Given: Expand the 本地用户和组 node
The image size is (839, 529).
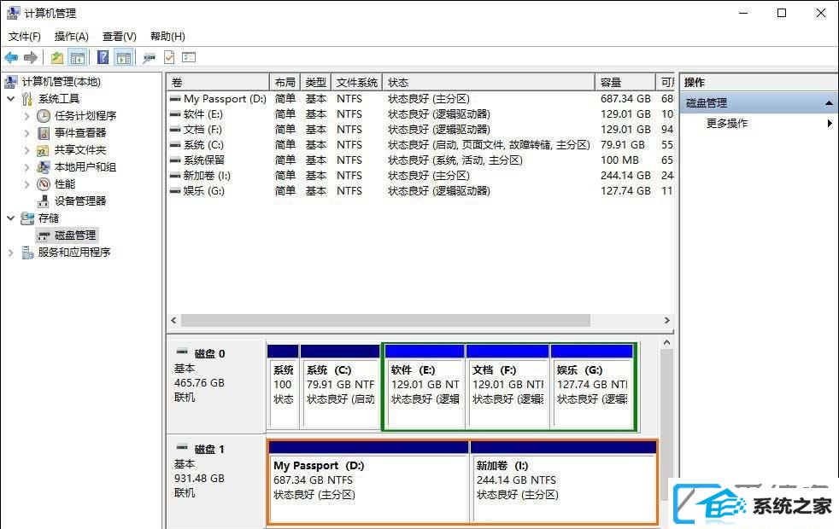Looking at the screenshot, I should tap(26, 167).
